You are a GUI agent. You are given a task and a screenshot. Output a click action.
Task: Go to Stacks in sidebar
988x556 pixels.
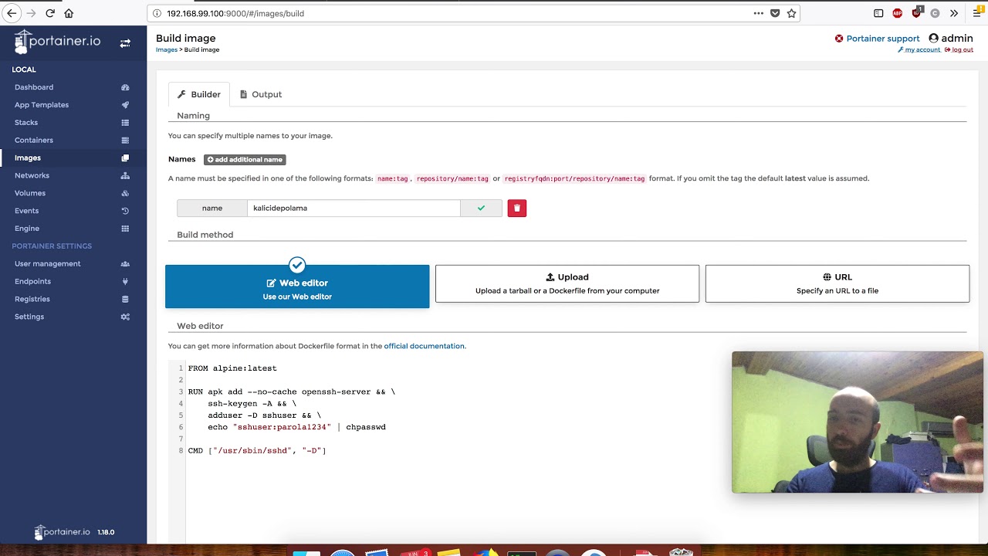[26, 123]
